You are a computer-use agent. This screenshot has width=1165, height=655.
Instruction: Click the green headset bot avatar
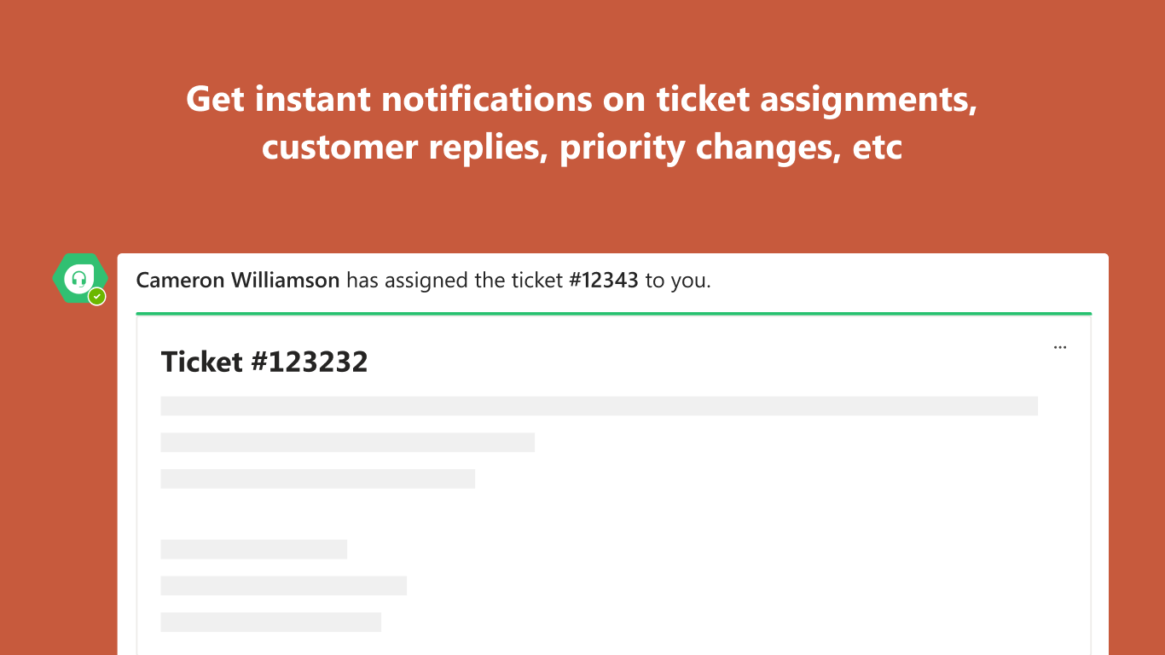[x=78, y=278]
